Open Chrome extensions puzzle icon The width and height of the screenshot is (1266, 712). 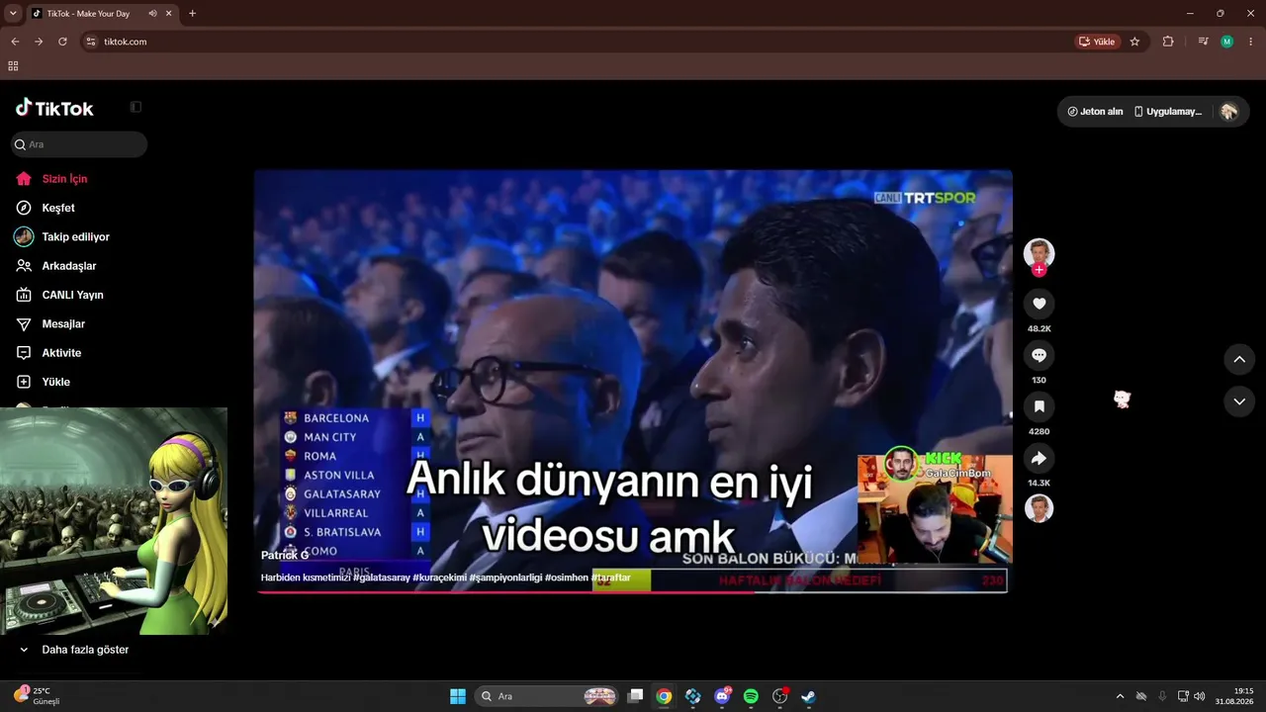(1168, 42)
